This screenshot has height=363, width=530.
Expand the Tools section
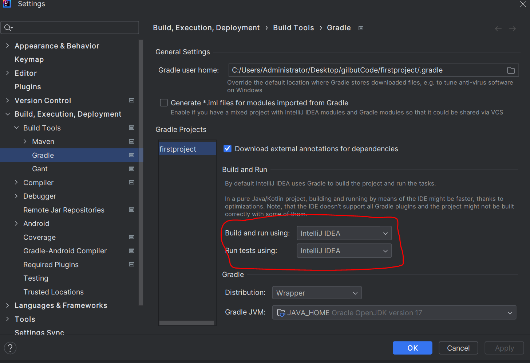click(x=8, y=319)
